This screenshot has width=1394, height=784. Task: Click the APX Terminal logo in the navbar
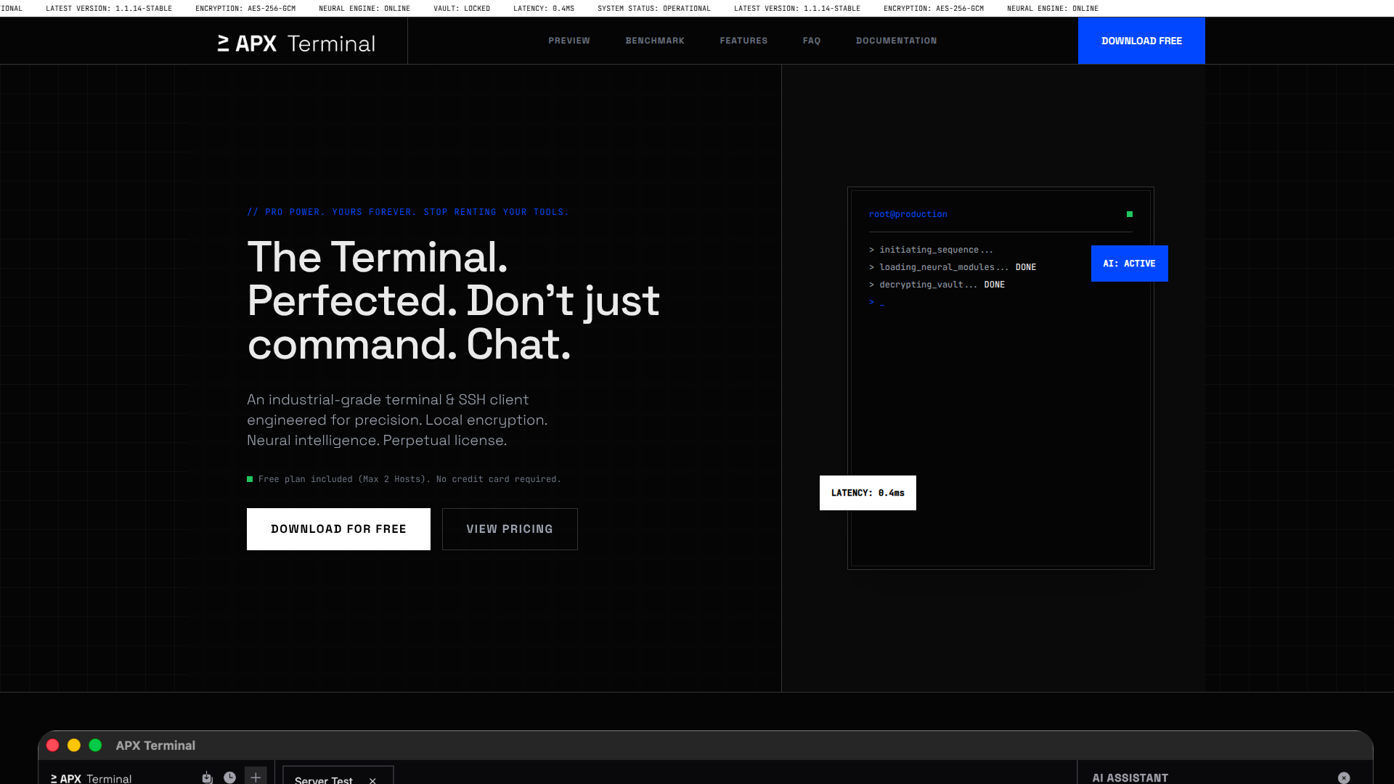pyautogui.click(x=294, y=43)
